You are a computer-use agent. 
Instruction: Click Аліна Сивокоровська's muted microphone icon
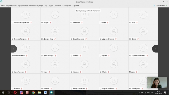pyautogui.click(x=31, y=22)
